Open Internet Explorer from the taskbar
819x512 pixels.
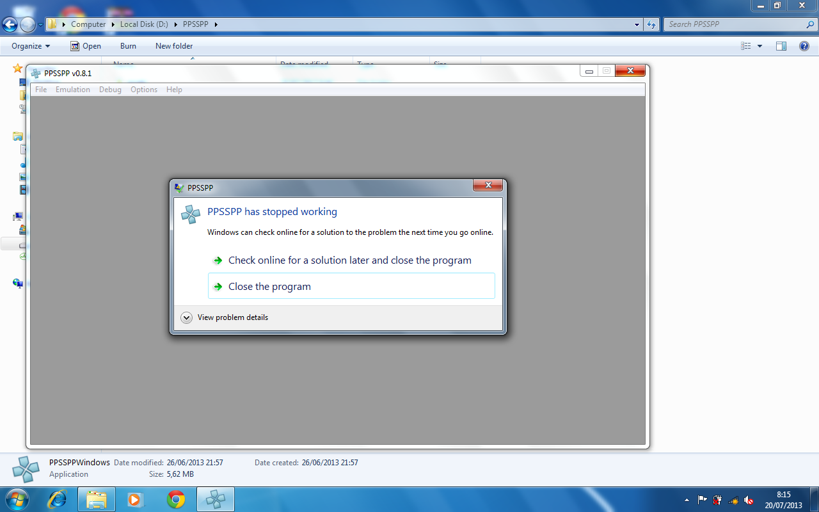point(58,499)
